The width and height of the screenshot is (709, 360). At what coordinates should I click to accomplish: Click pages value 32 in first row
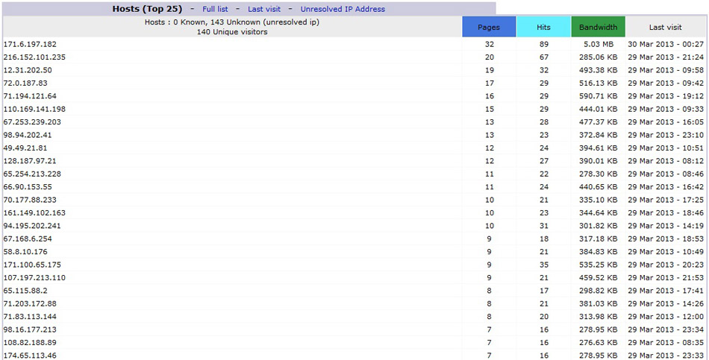click(489, 44)
